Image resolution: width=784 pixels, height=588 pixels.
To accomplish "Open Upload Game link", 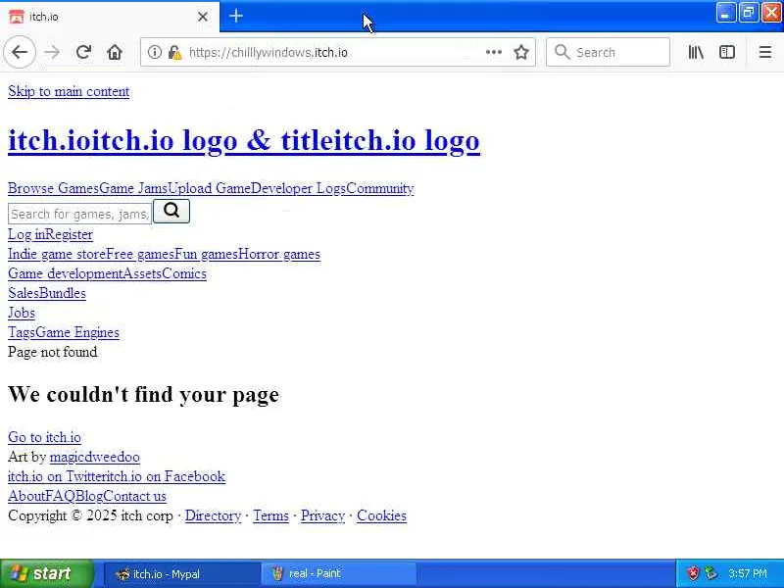I will click(209, 188).
